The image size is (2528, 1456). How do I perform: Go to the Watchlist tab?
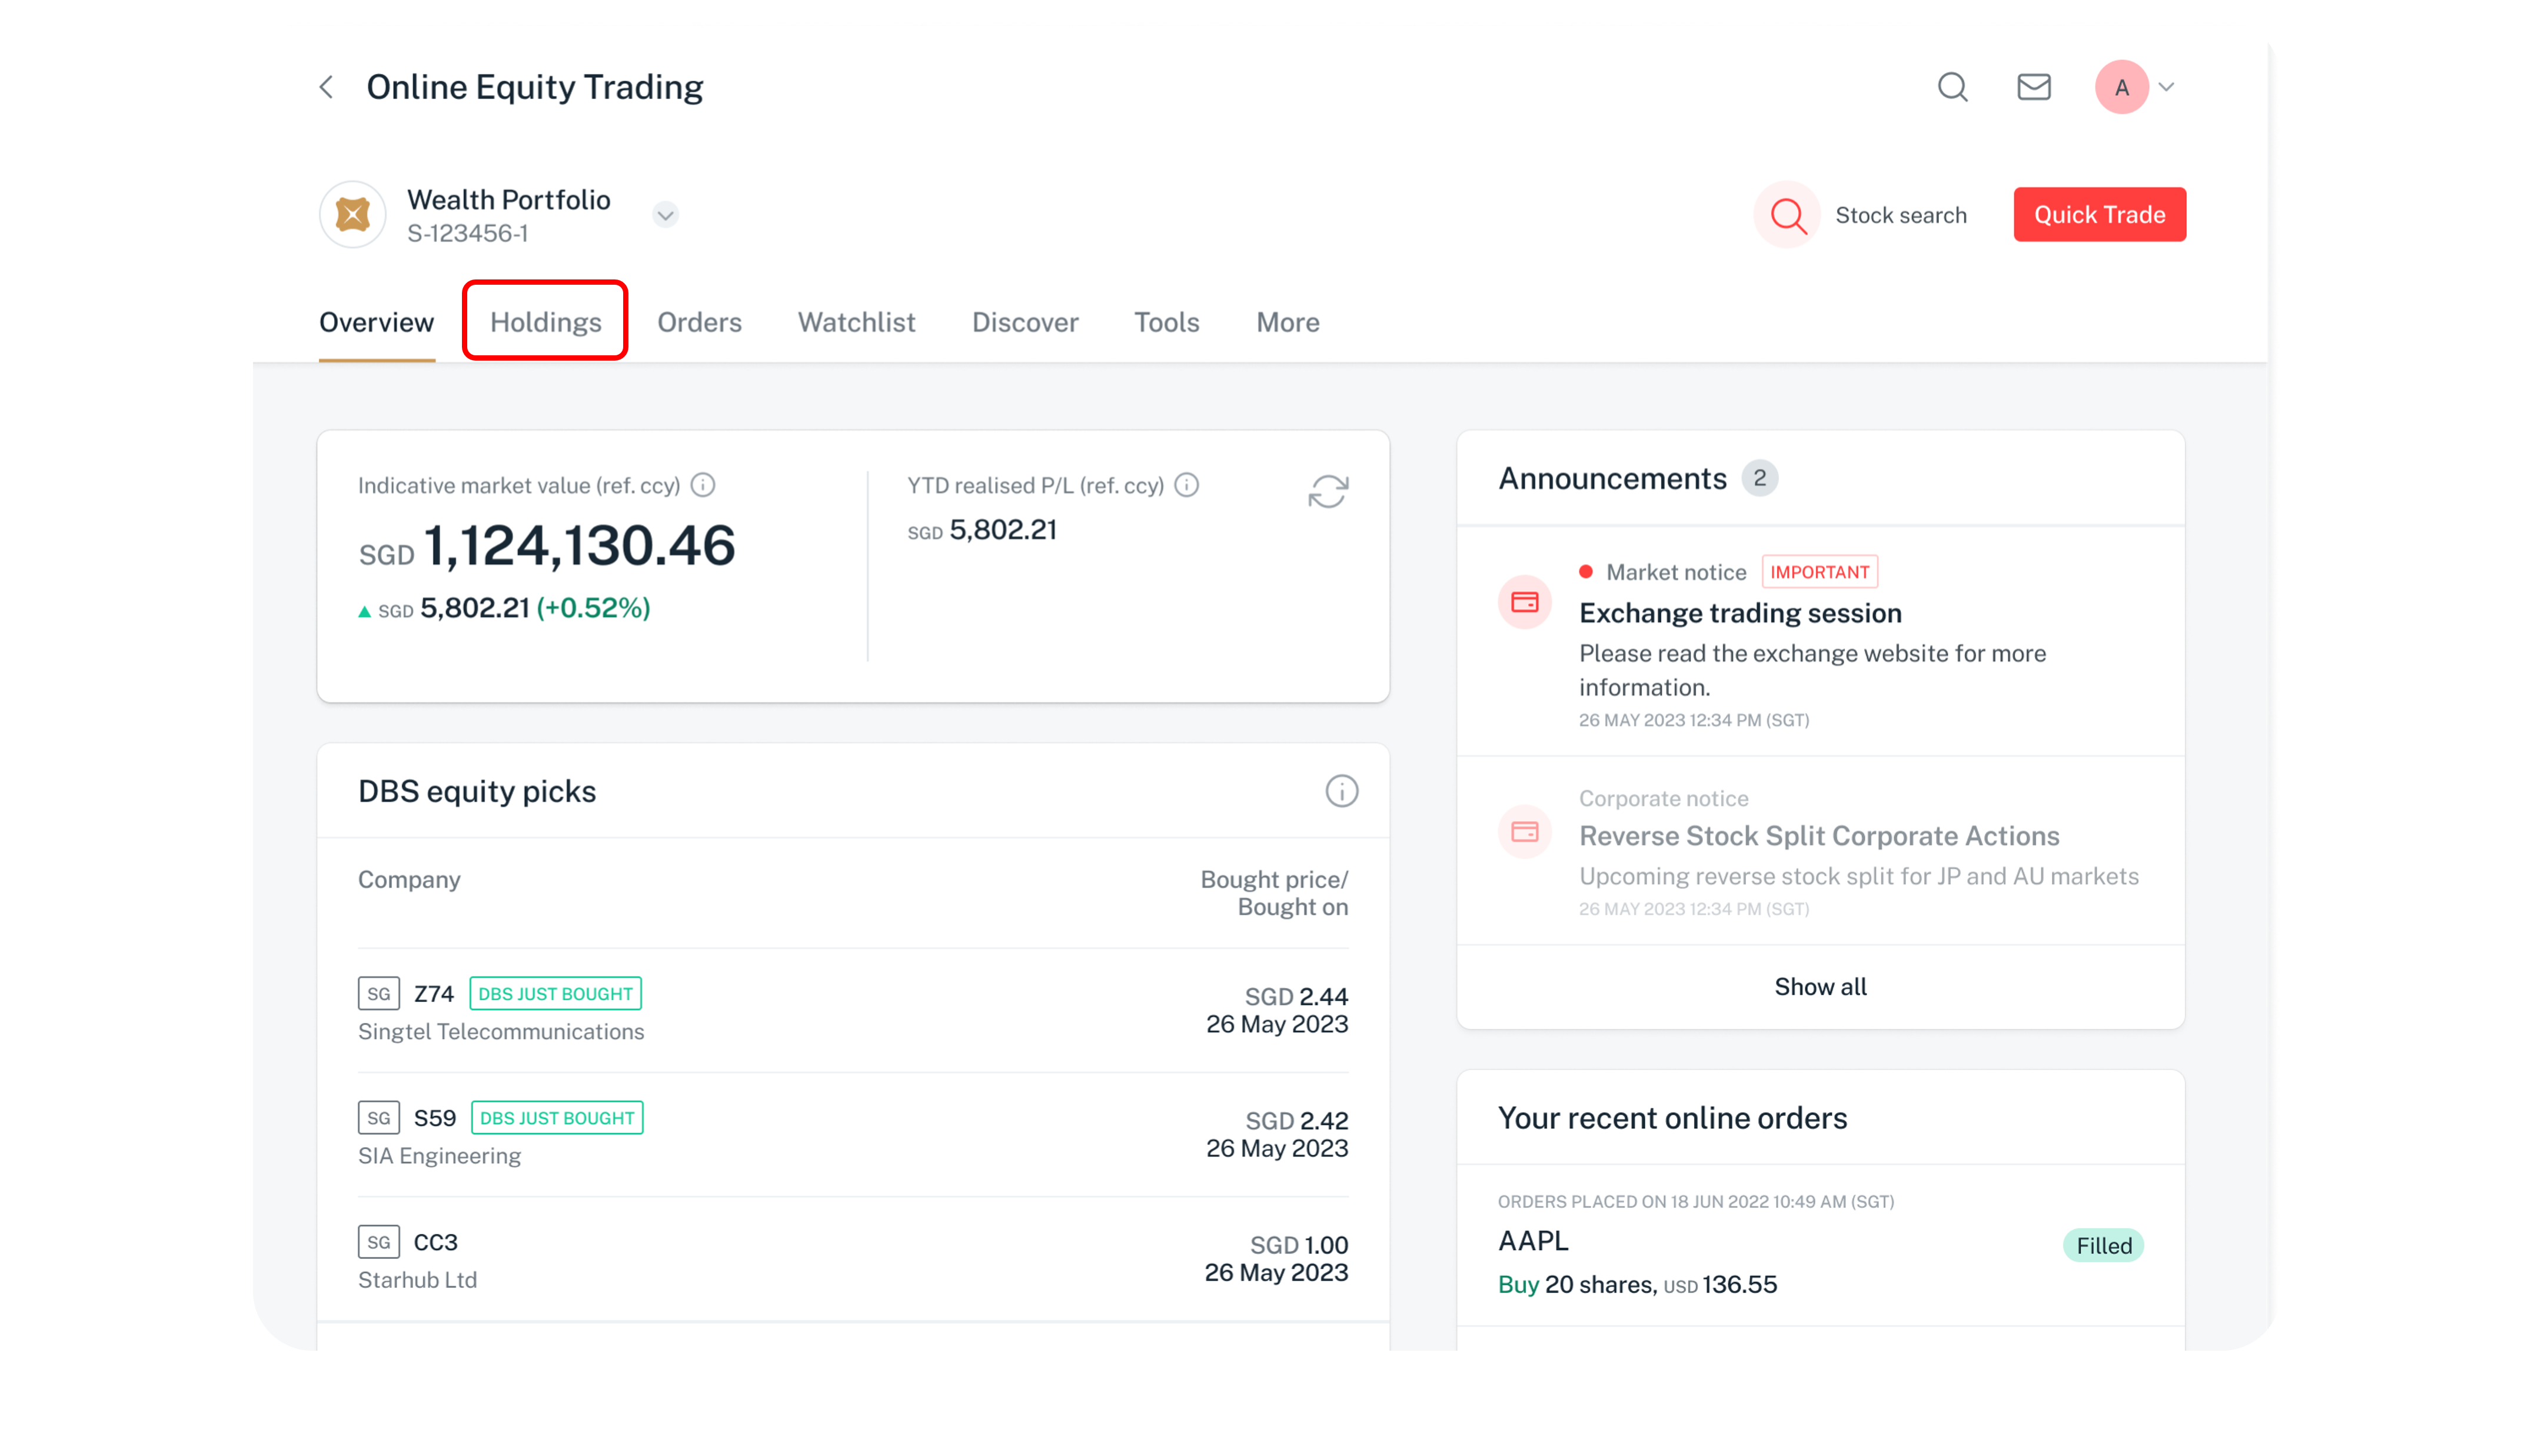pos(856,322)
